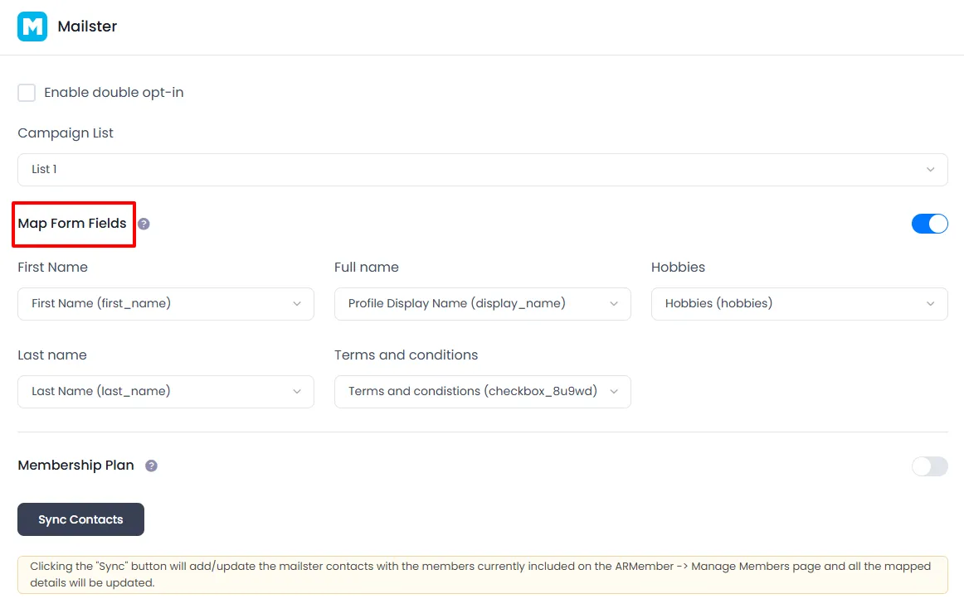Check the Enable double opt-in box
This screenshot has width=964, height=613.
tap(26, 92)
